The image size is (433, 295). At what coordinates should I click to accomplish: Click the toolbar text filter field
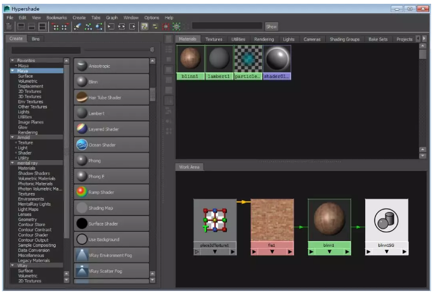pos(227,26)
